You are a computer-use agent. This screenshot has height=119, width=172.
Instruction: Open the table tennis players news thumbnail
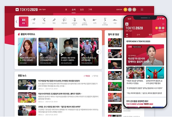coord(27,98)
